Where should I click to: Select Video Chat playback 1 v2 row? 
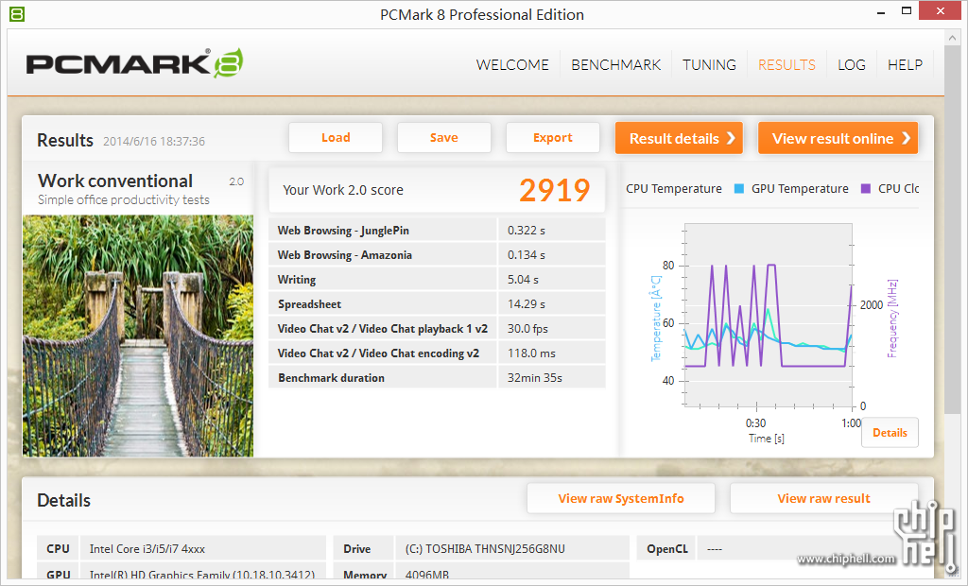[437, 329]
